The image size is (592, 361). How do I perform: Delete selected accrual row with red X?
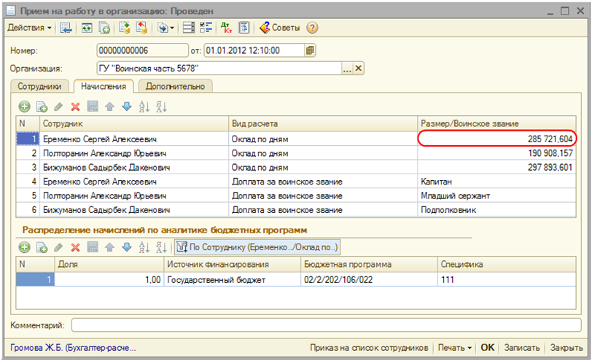74,106
